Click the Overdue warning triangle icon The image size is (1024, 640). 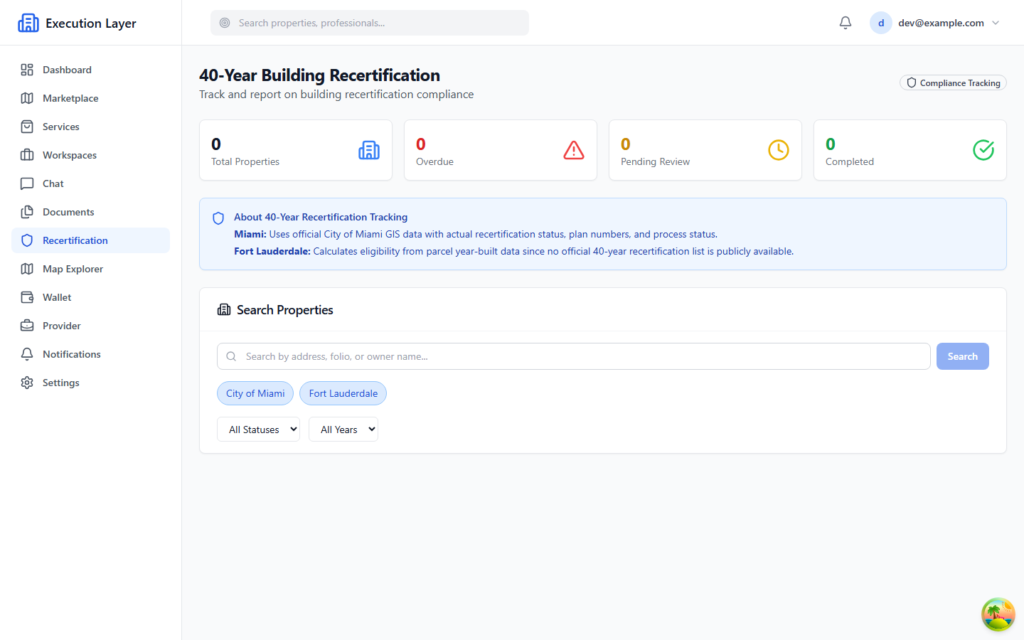574,150
